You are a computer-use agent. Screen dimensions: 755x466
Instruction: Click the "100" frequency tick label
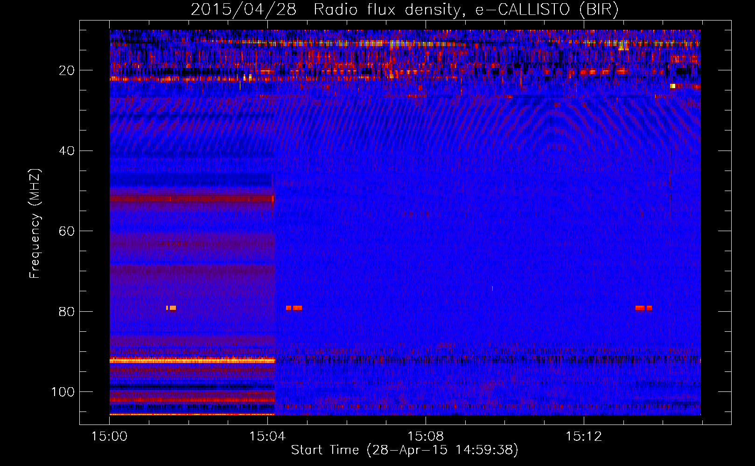pyautogui.click(x=63, y=392)
